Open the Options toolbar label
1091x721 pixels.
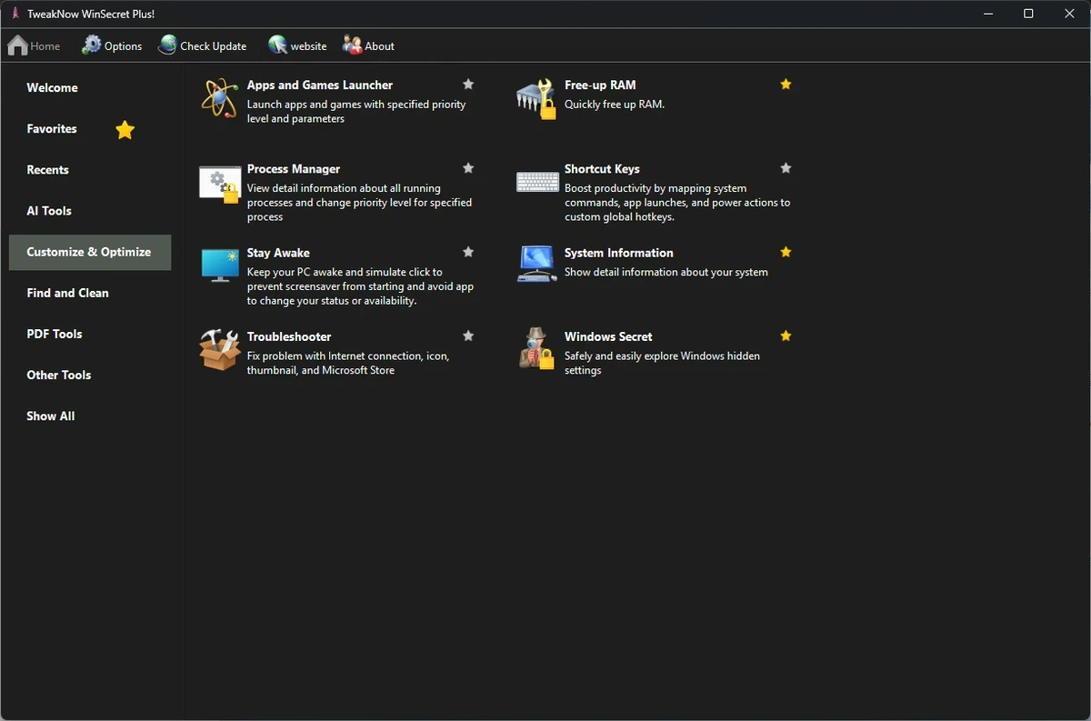124,46
